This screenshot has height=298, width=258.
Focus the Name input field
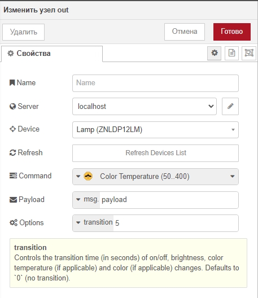coord(155,83)
